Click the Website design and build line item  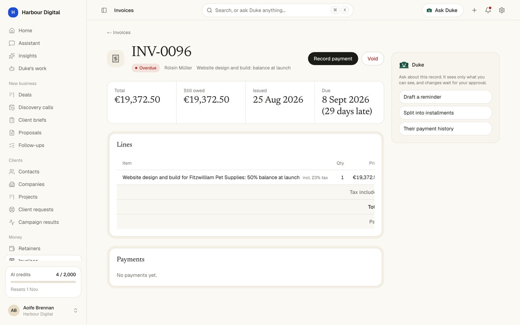pyautogui.click(x=211, y=177)
